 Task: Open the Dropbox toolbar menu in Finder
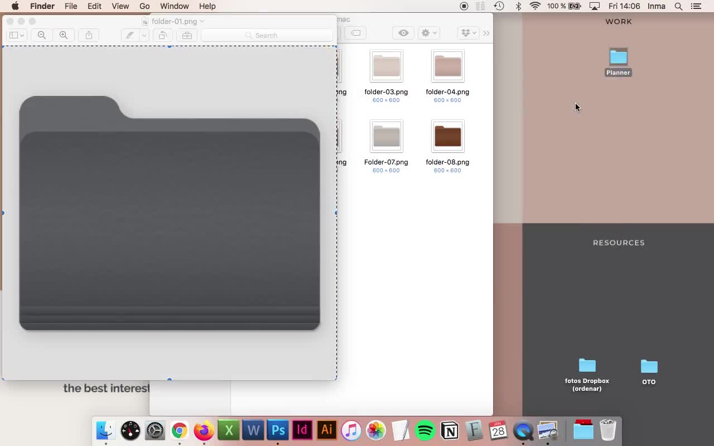468,33
